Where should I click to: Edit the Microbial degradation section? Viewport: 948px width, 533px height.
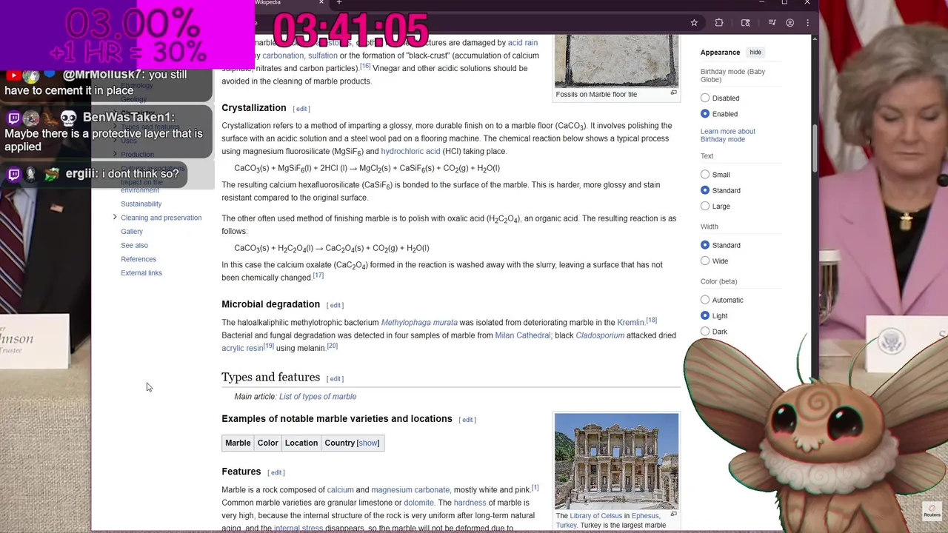click(x=336, y=305)
